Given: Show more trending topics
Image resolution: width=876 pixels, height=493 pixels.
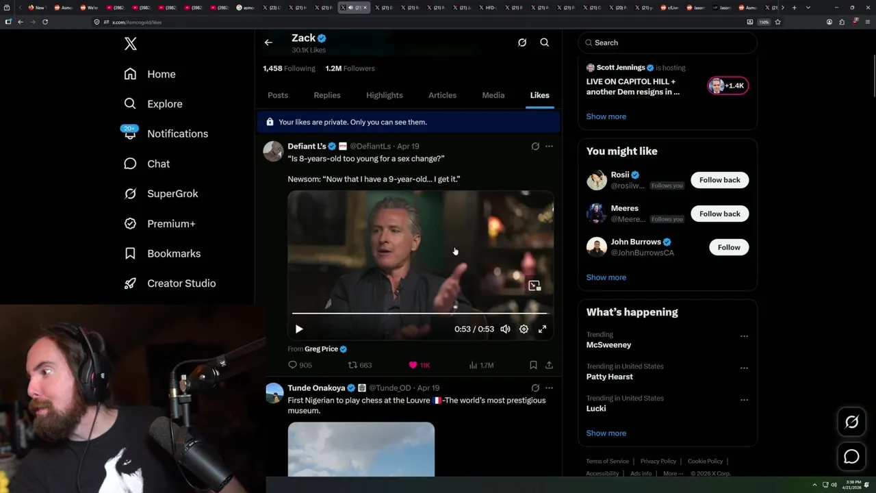Looking at the screenshot, I should pyautogui.click(x=606, y=433).
